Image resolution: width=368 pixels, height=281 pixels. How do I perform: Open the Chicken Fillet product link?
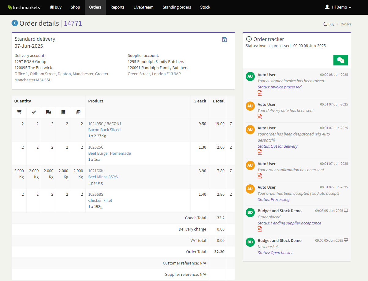(100, 200)
